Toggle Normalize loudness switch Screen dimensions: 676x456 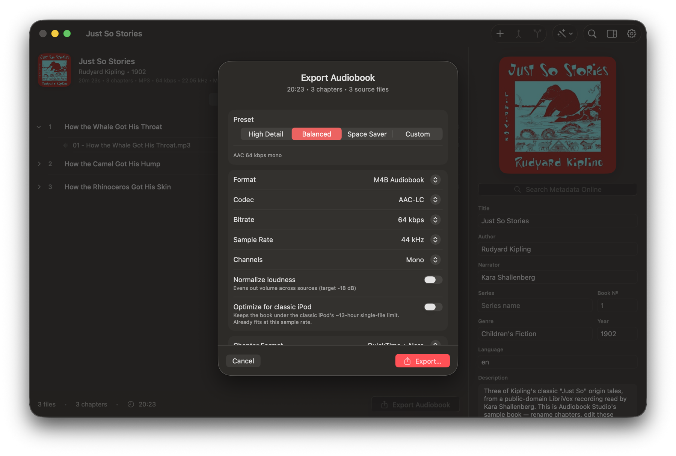433,280
